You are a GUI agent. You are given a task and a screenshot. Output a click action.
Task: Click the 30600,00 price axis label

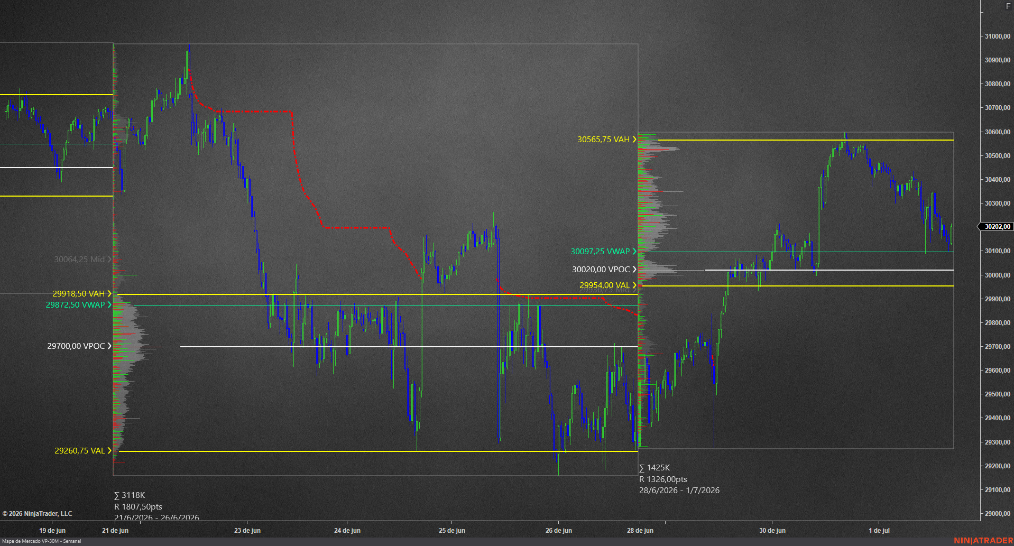coord(998,132)
